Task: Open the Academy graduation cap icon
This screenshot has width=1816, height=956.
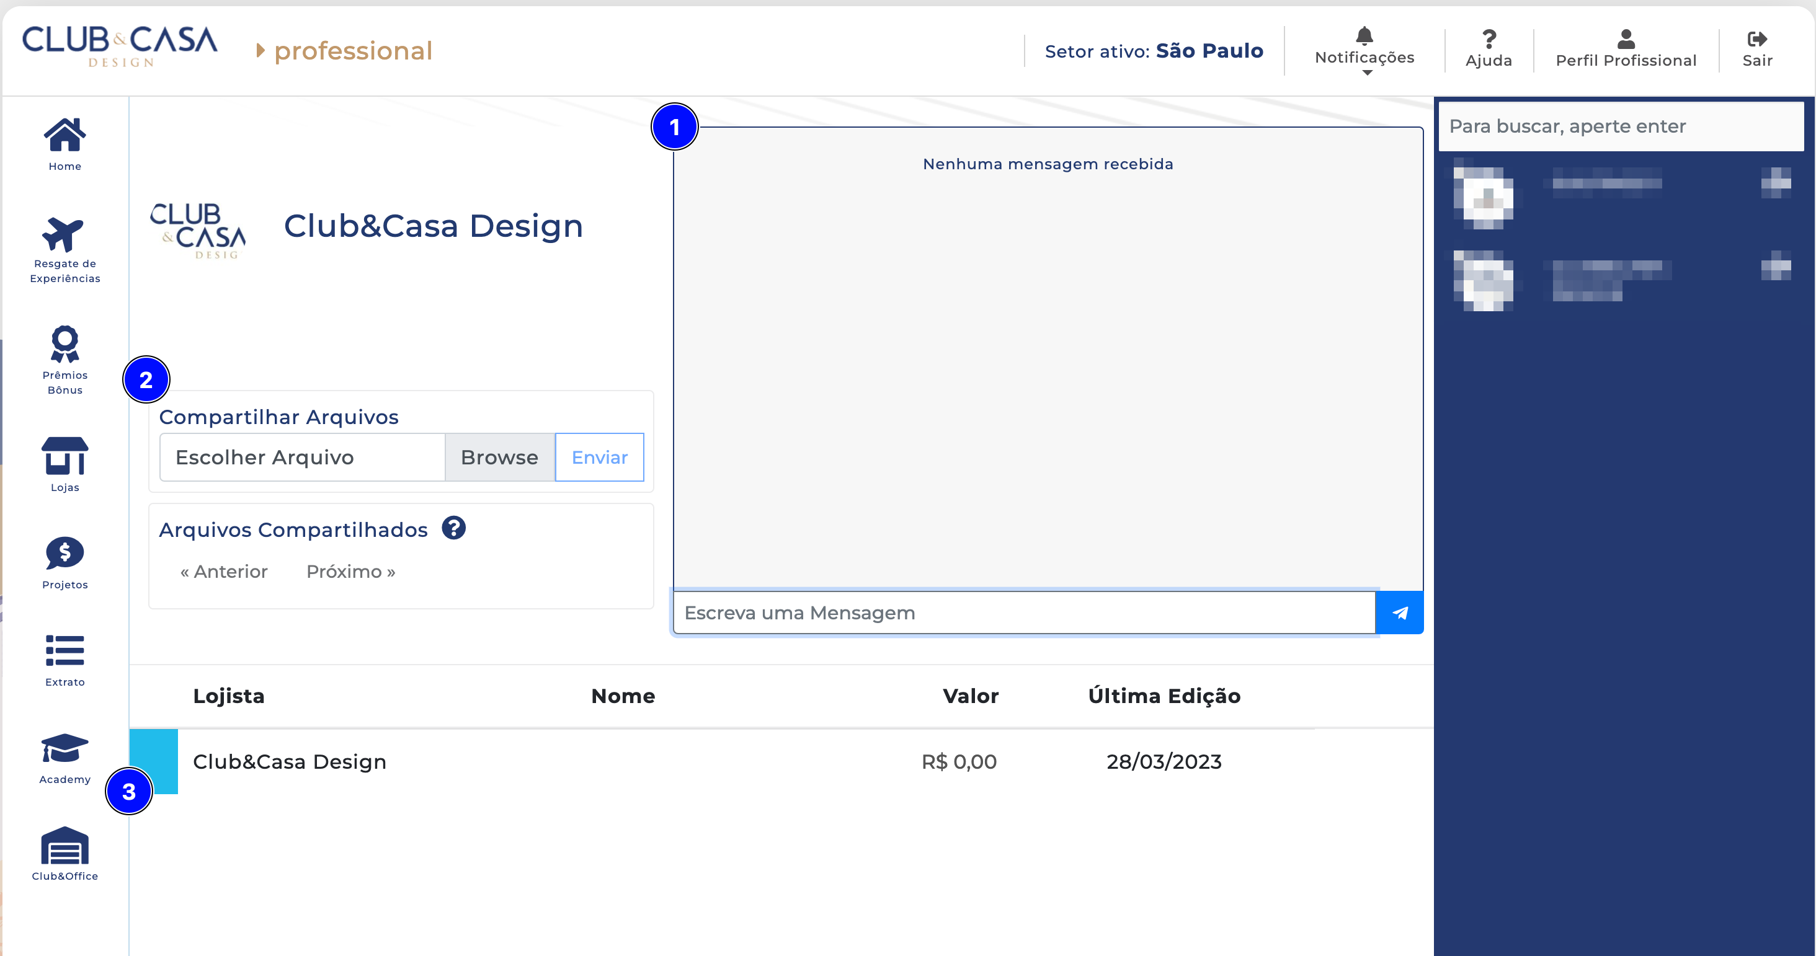Action: tap(65, 748)
